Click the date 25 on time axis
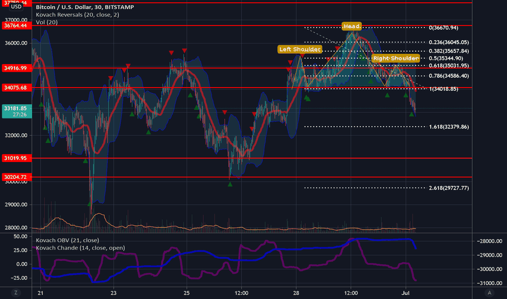Screen dimensions: 507x299 tap(187, 293)
